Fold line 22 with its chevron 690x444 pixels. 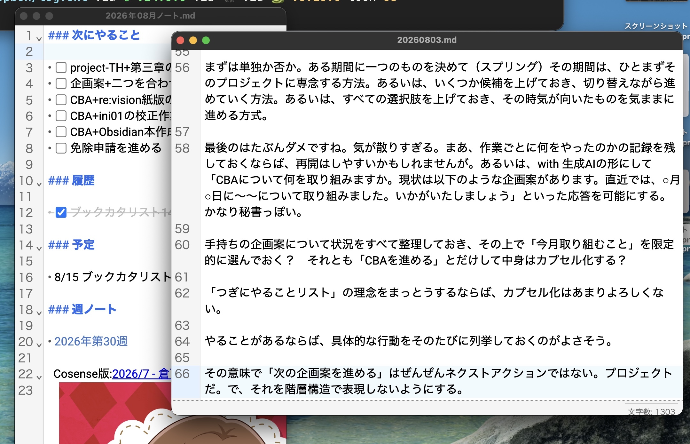pyautogui.click(x=39, y=377)
